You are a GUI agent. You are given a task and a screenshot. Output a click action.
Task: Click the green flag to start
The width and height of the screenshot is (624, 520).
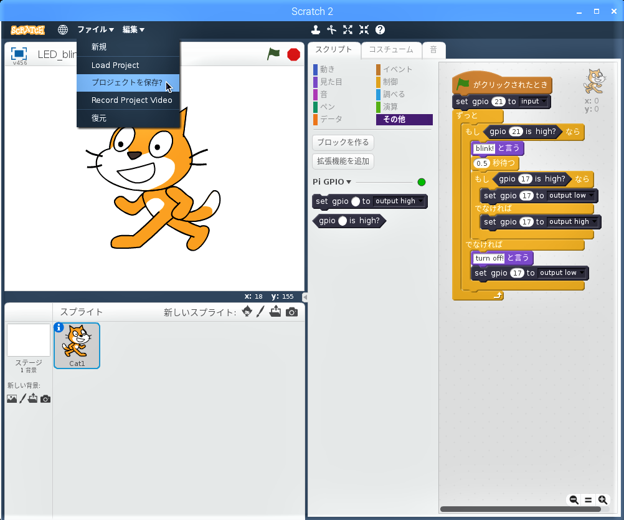[x=274, y=54]
